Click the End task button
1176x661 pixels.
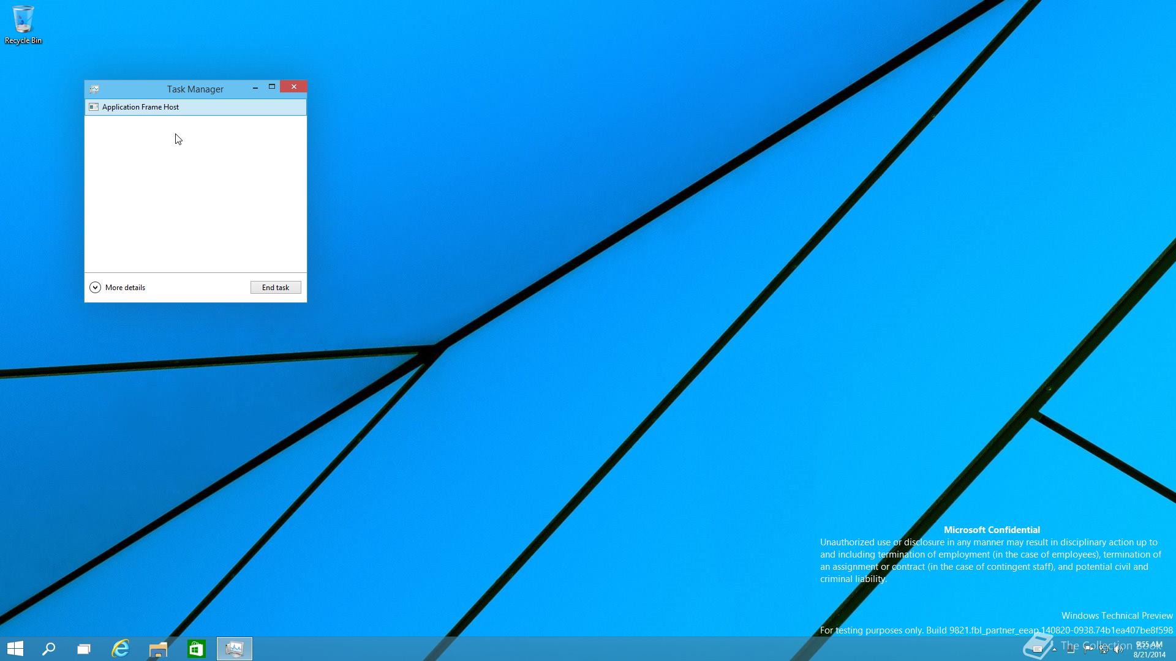point(276,288)
